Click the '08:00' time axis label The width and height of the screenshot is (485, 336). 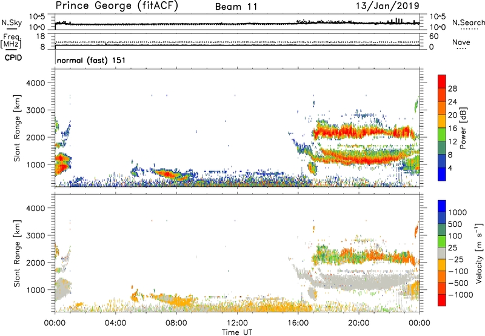coord(176,323)
